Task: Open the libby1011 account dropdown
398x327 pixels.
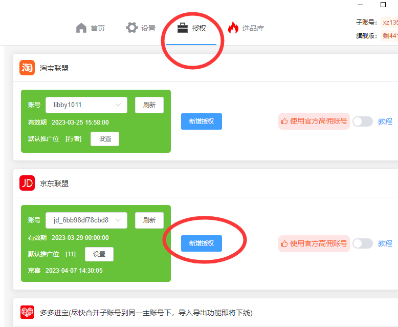Action: [x=86, y=105]
